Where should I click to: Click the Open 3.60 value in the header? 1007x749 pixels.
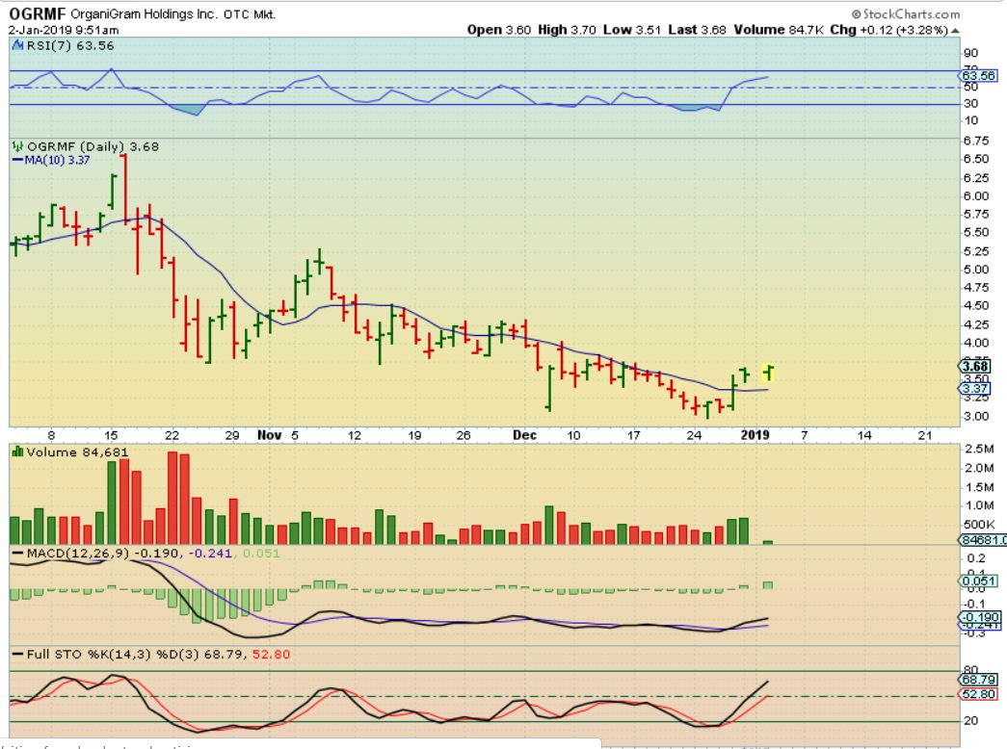[499, 30]
